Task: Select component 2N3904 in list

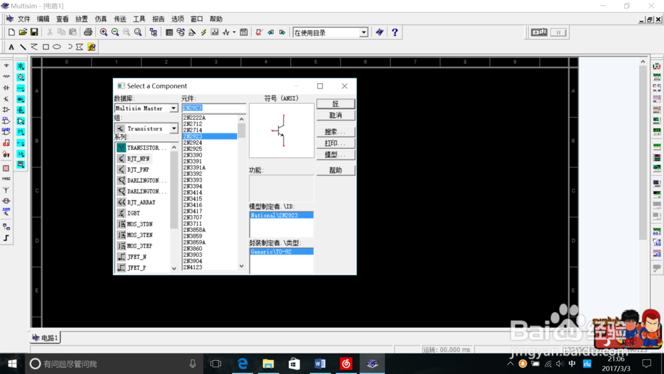Action: coord(193,261)
